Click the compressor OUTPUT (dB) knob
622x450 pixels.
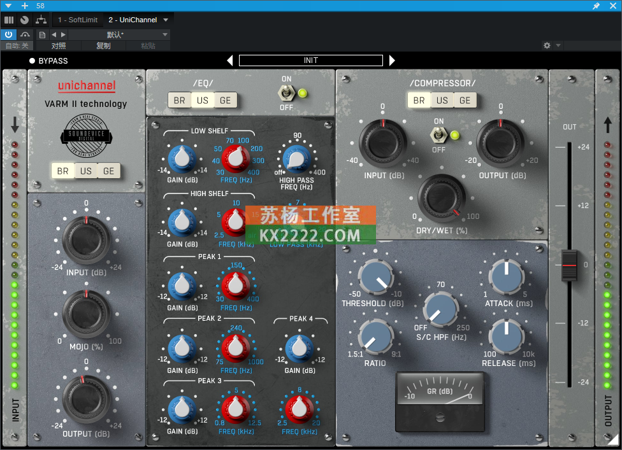coord(500,143)
